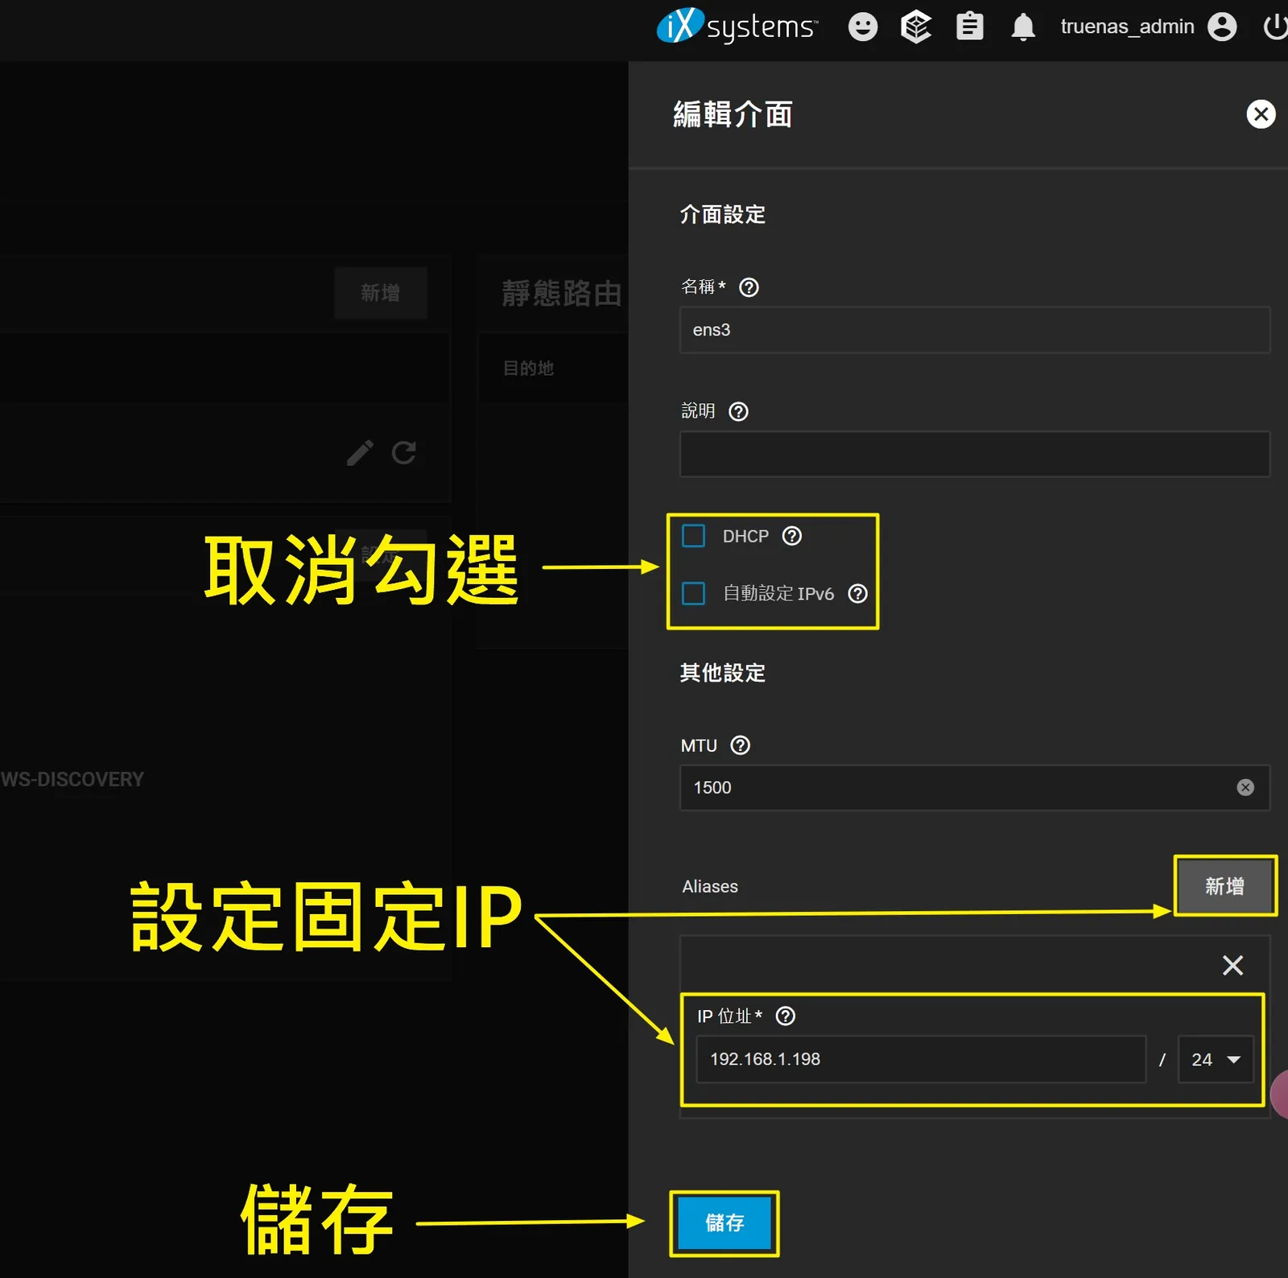Show help for the 名稱 field
1288x1278 pixels.
click(749, 287)
